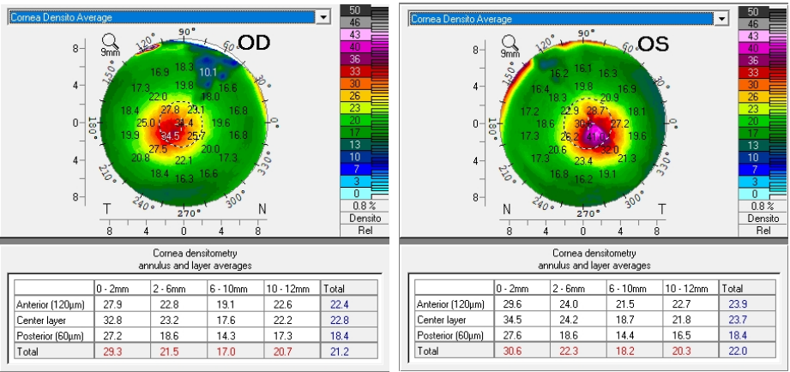This screenshot has height=372, width=790.
Task: Click red total 18.2 in OS table
Action: 635,351
